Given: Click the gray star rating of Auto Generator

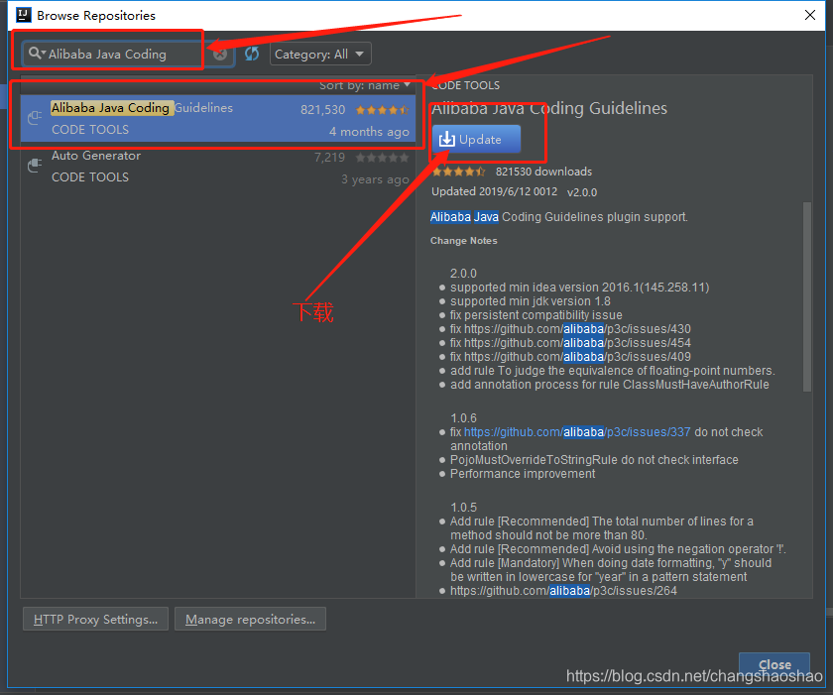Looking at the screenshot, I should [382, 158].
